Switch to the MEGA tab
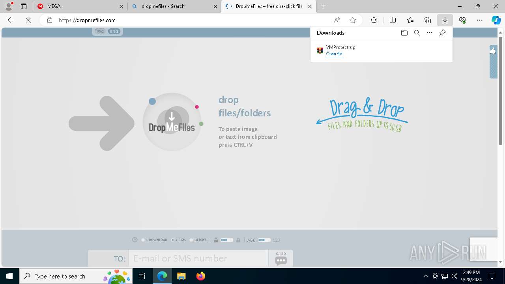505x284 pixels. pyautogui.click(x=80, y=6)
